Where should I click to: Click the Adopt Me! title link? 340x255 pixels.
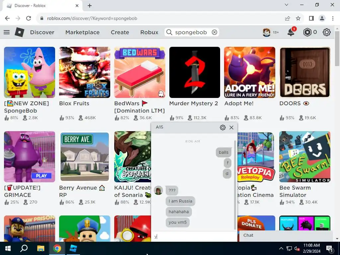(x=239, y=104)
